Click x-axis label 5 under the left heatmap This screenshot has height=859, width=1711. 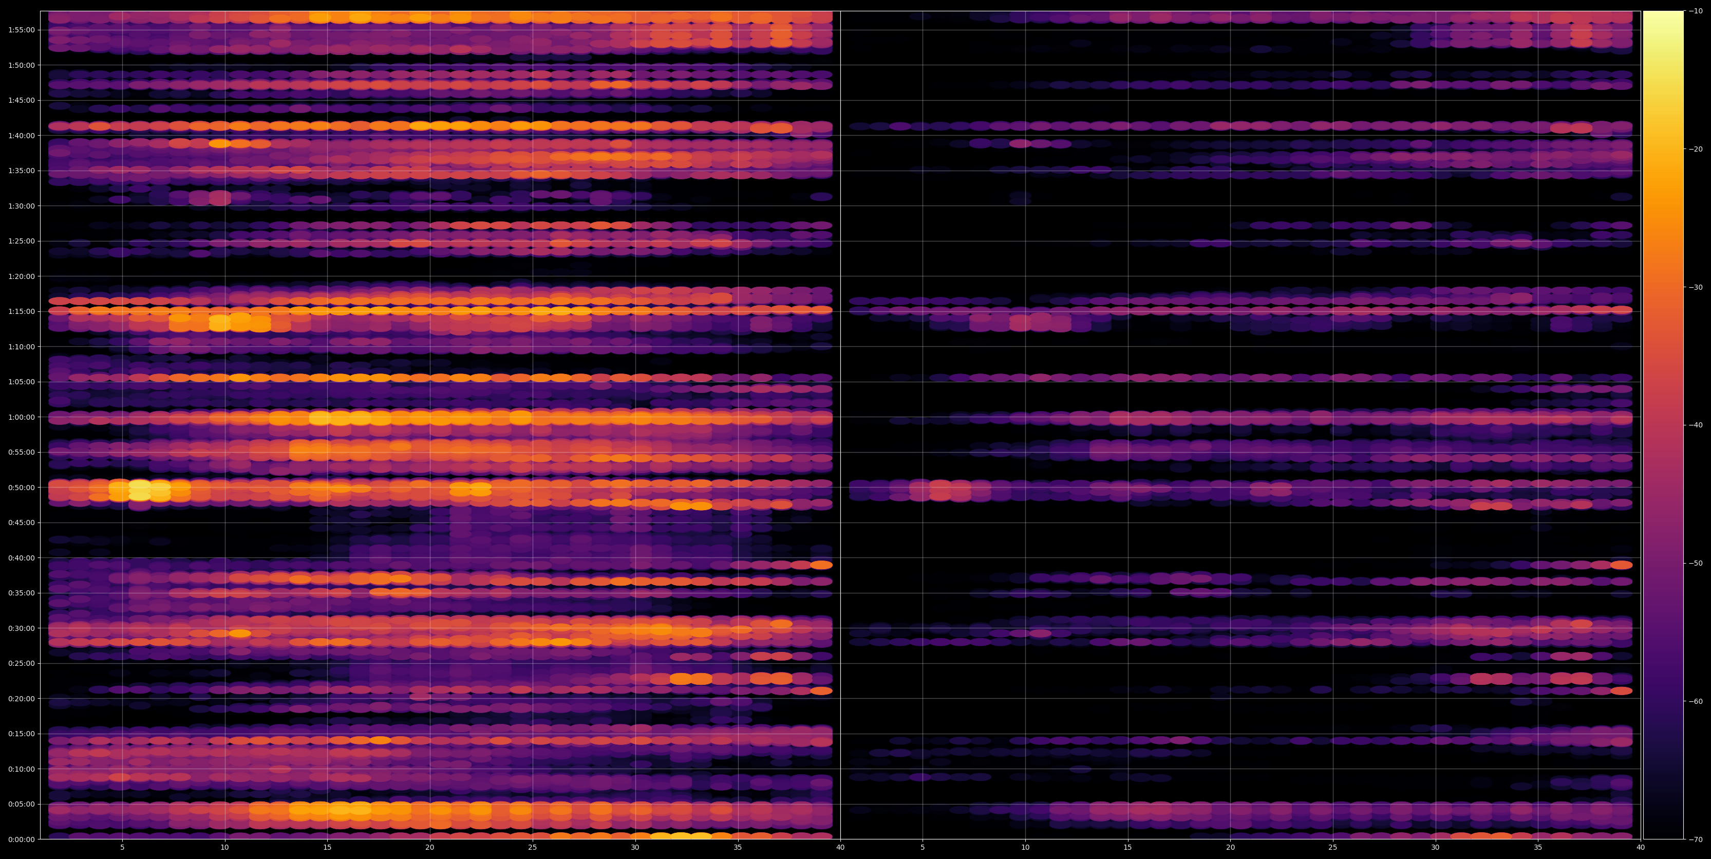(122, 848)
